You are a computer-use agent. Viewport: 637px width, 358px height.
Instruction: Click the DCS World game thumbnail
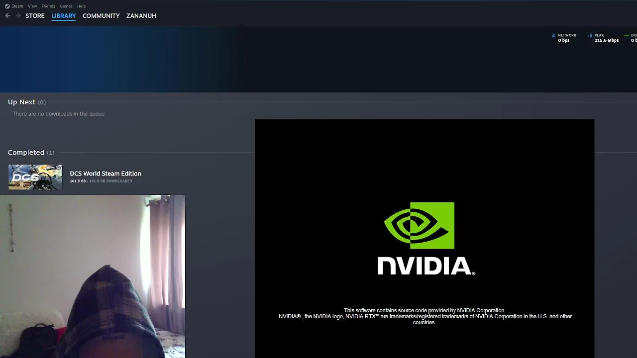35,177
